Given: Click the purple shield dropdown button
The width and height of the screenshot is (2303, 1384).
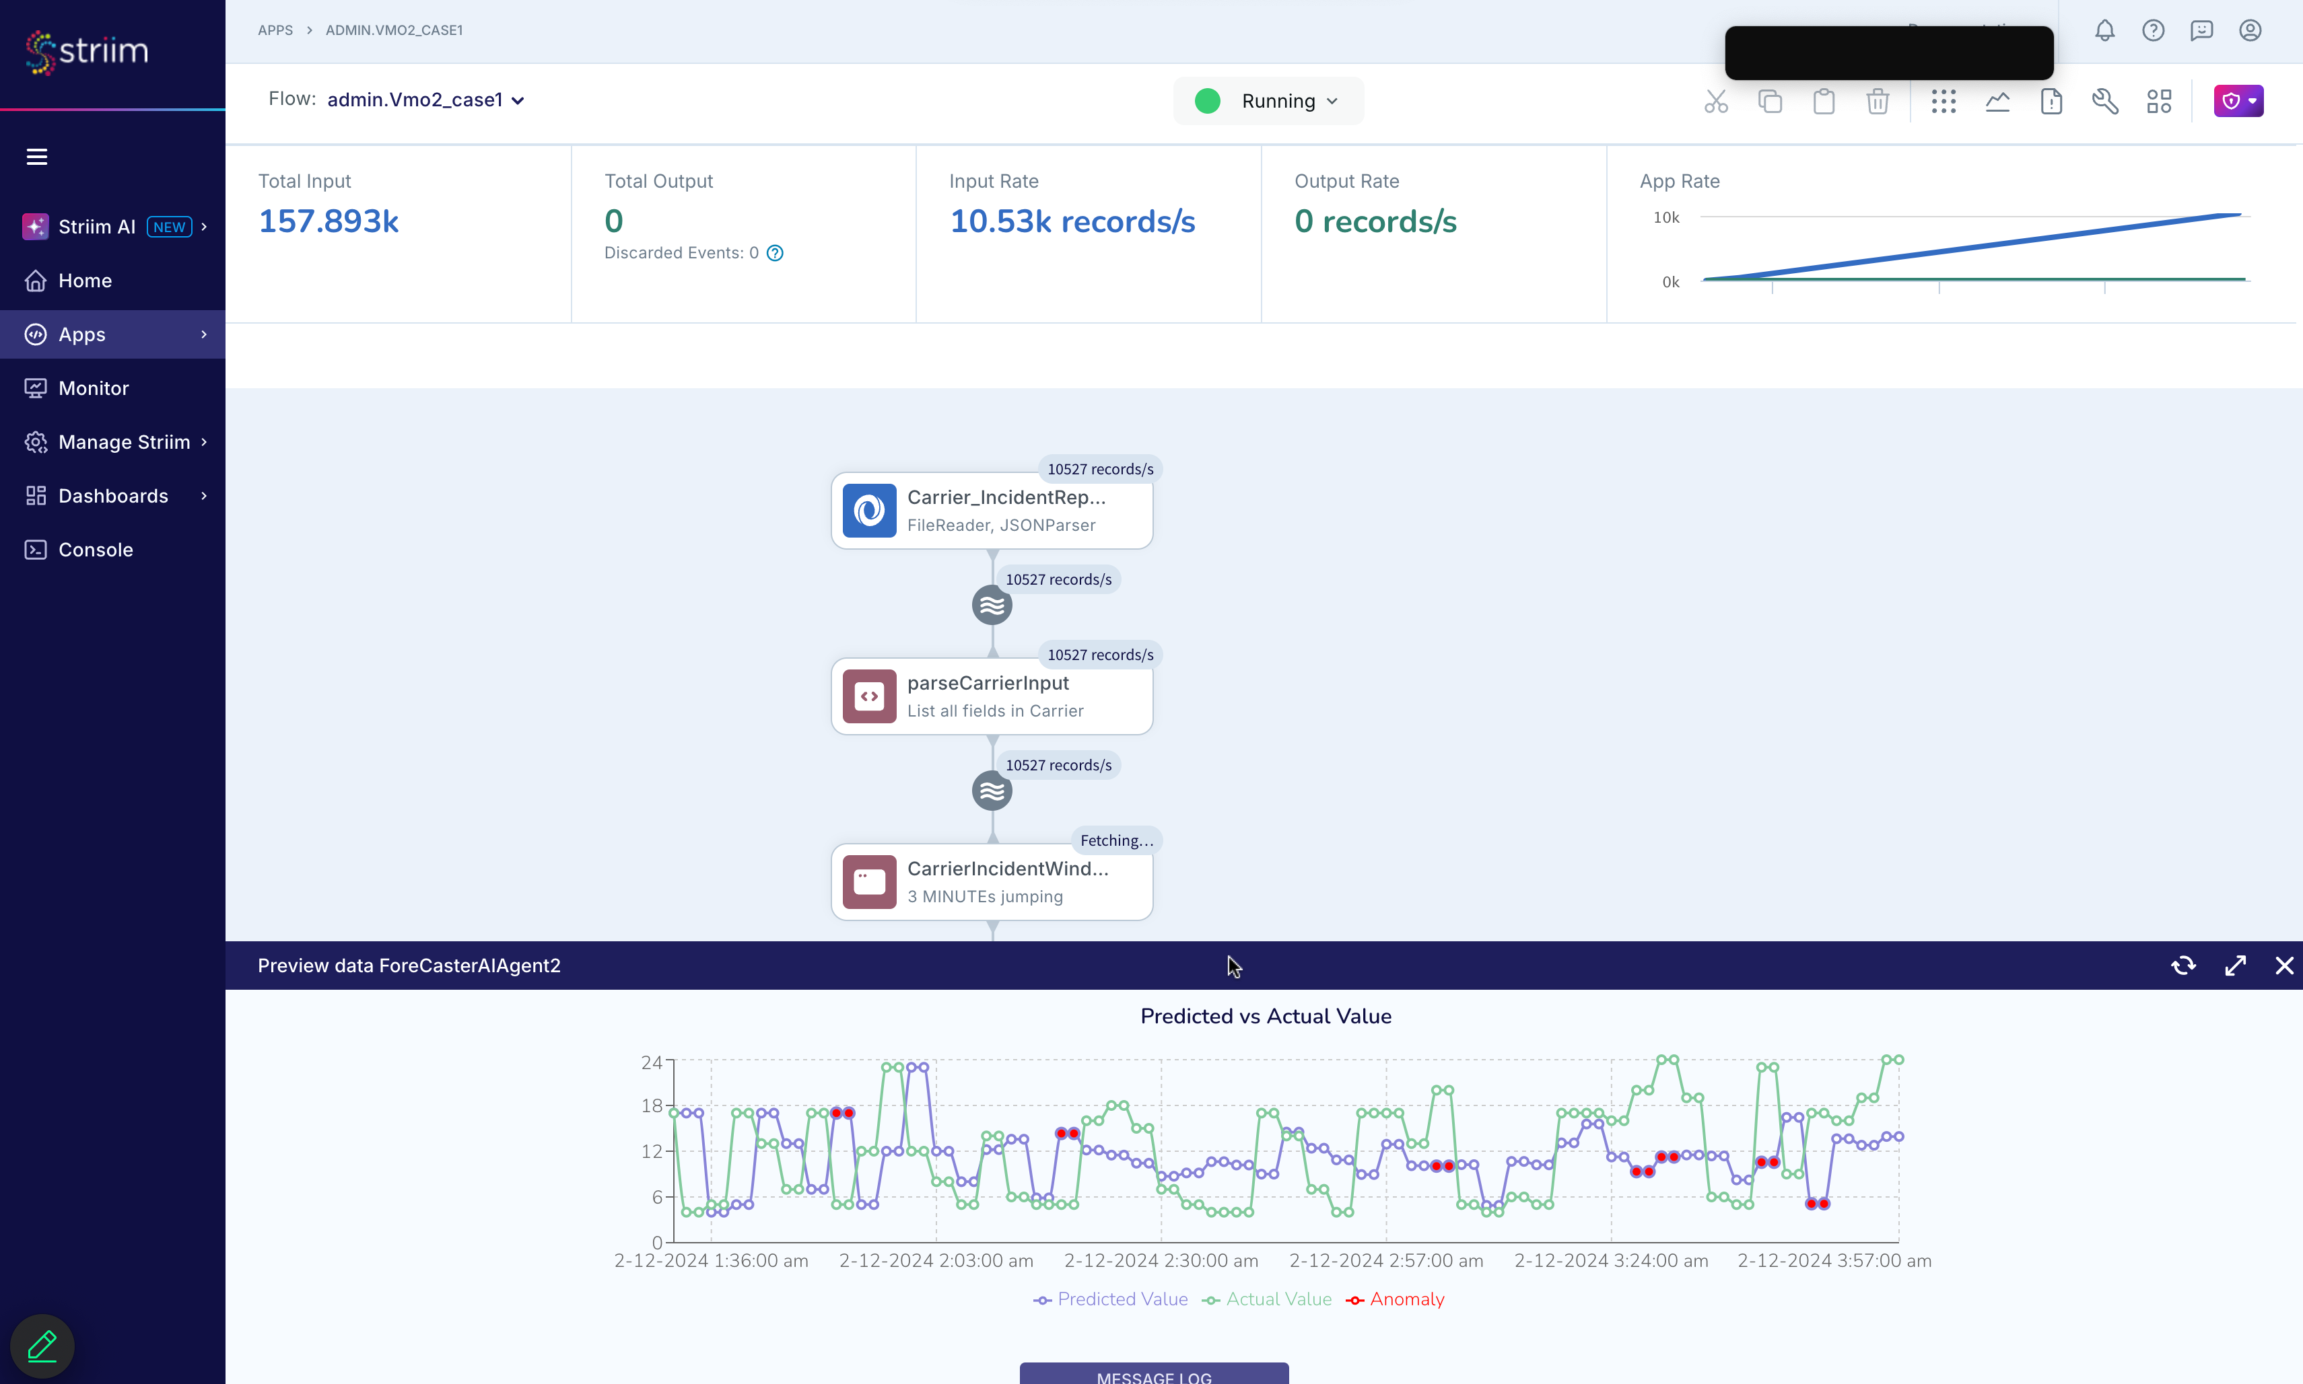Looking at the screenshot, I should (x=2238, y=101).
